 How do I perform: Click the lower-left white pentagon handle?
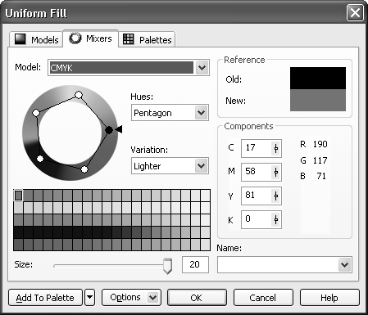pos(40,159)
